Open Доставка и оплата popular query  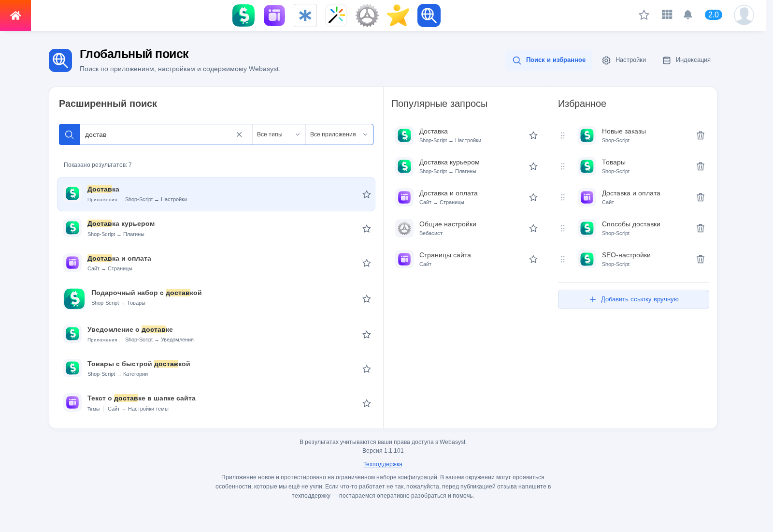coord(466,197)
